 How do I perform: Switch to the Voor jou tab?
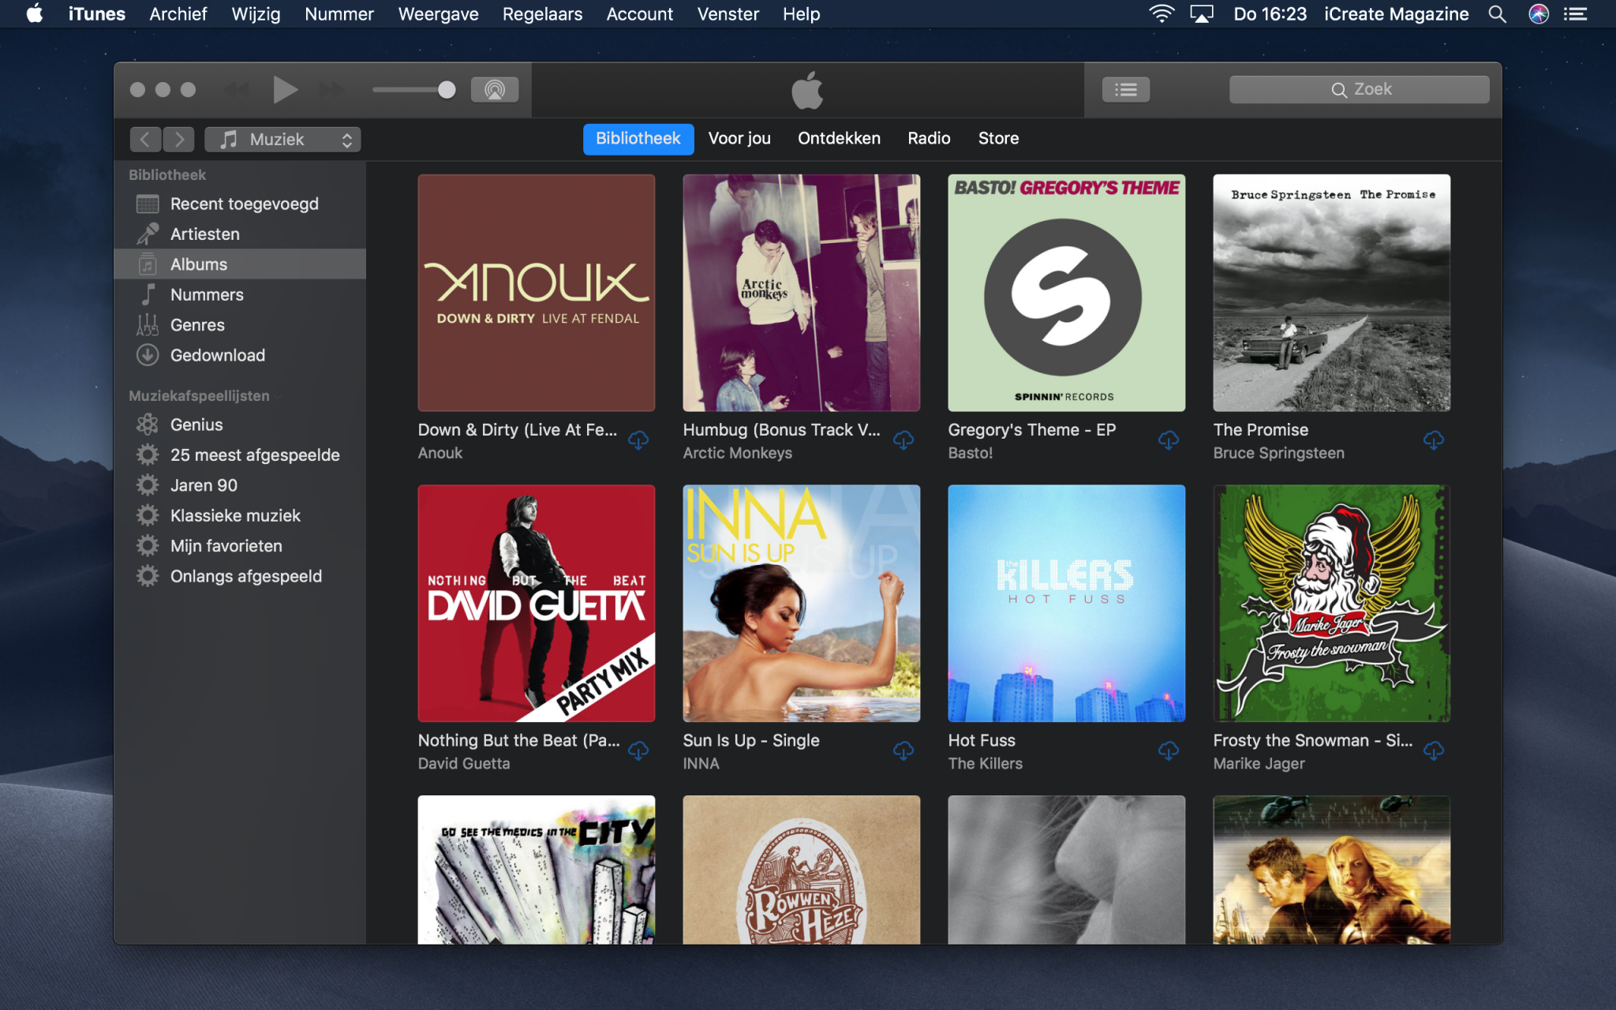[x=739, y=139]
